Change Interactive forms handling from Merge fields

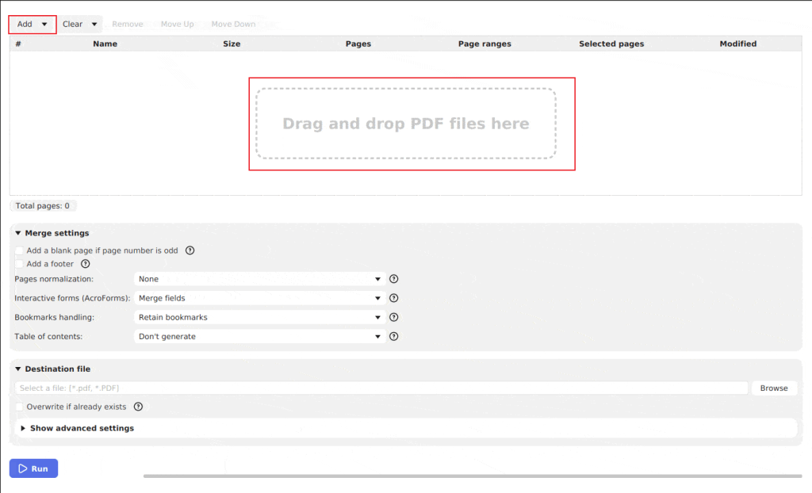click(x=258, y=298)
